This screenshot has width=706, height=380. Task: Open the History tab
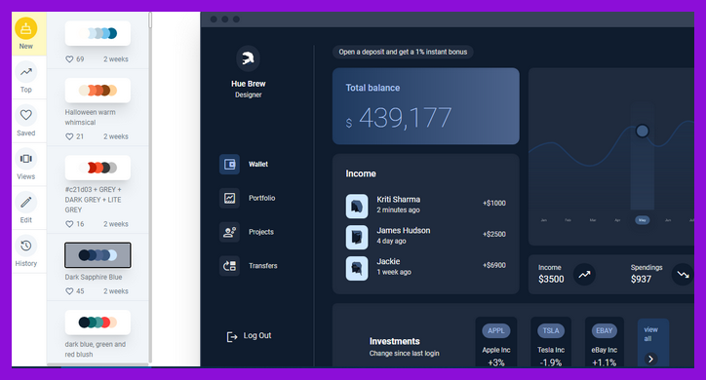coord(26,251)
